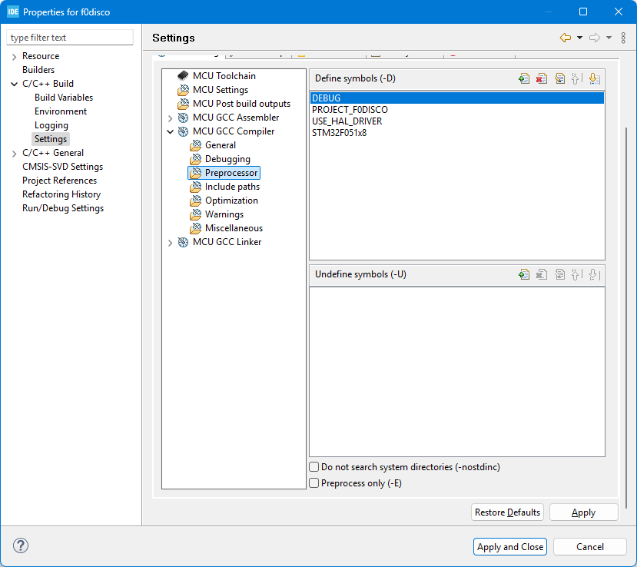Select Project References
Image resolution: width=637 pixels, height=567 pixels.
(x=59, y=181)
